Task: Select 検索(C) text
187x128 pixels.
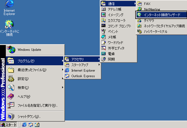Action: (x=23, y=88)
